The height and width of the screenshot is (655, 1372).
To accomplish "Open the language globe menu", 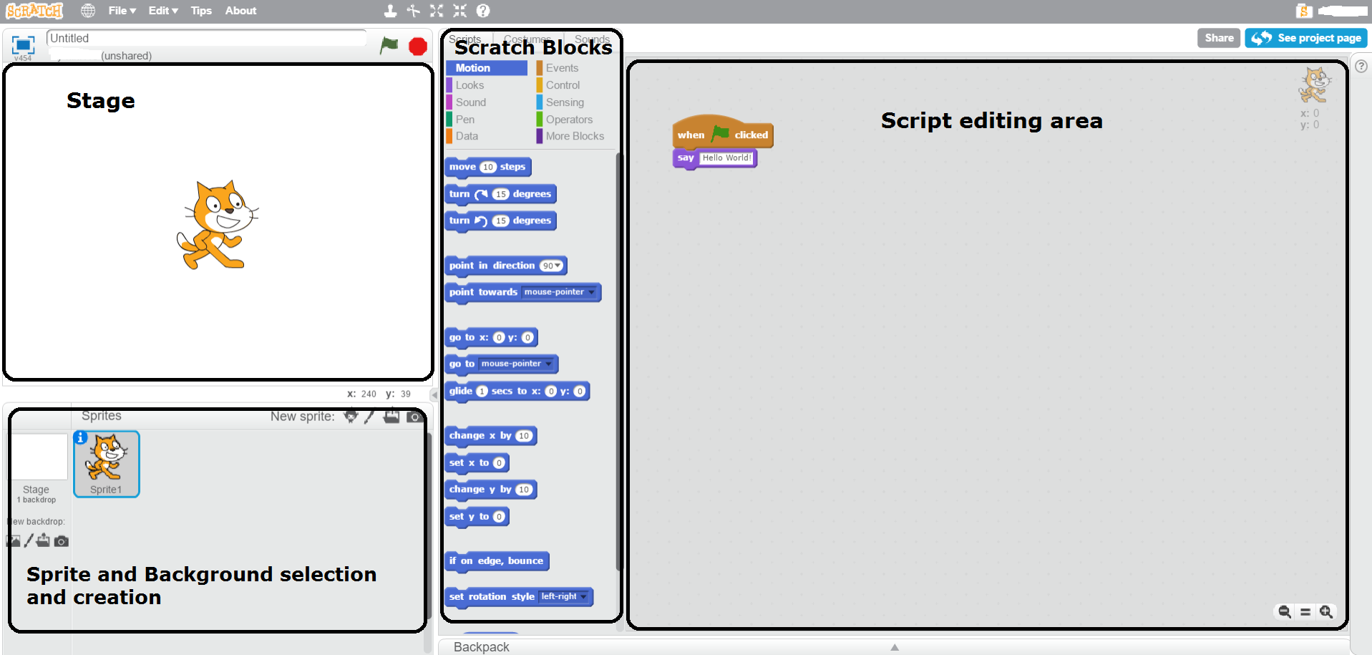I will (88, 11).
